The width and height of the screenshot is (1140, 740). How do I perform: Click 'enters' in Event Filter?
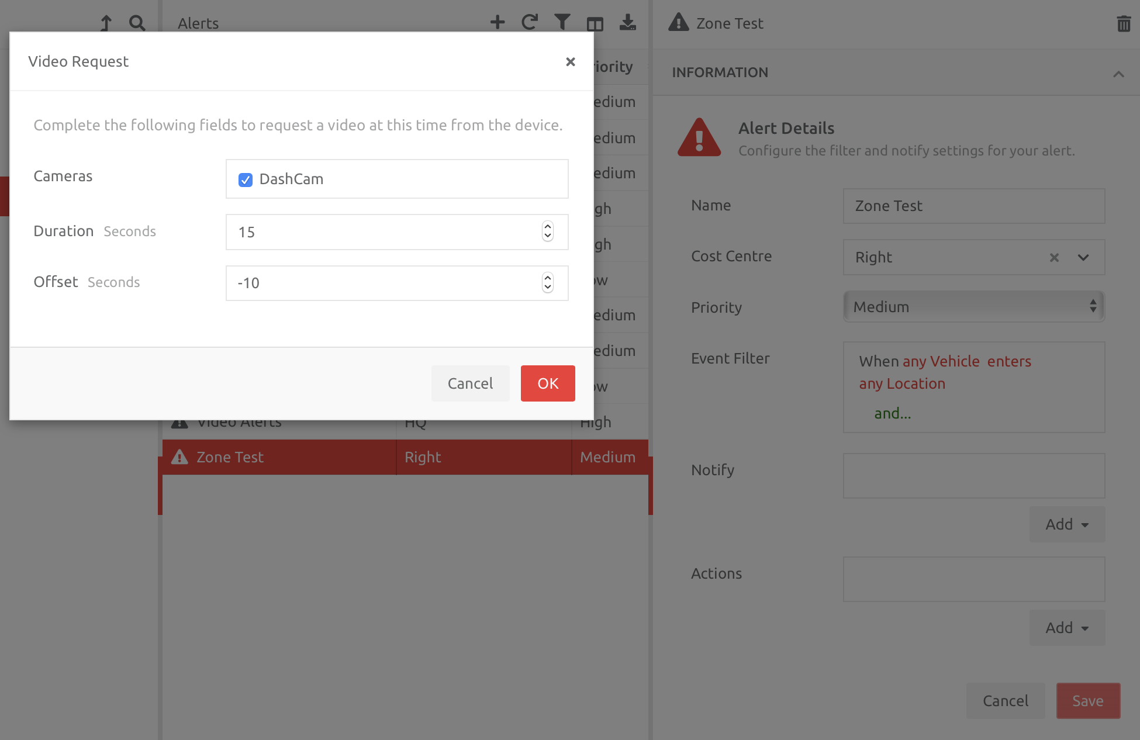(1009, 361)
